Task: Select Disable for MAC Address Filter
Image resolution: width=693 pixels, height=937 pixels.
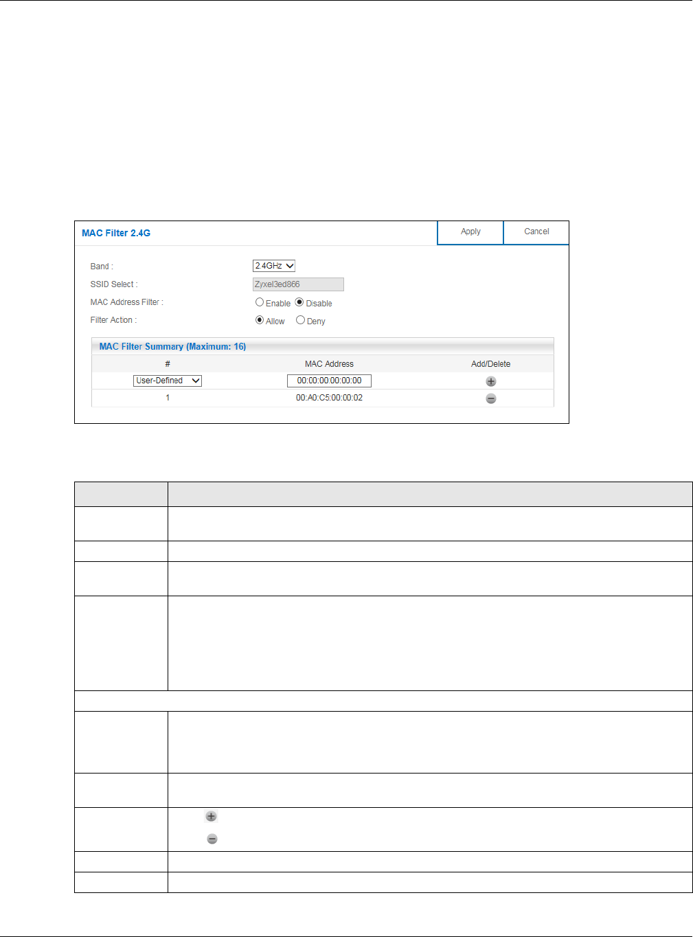Action: coord(299,302)
